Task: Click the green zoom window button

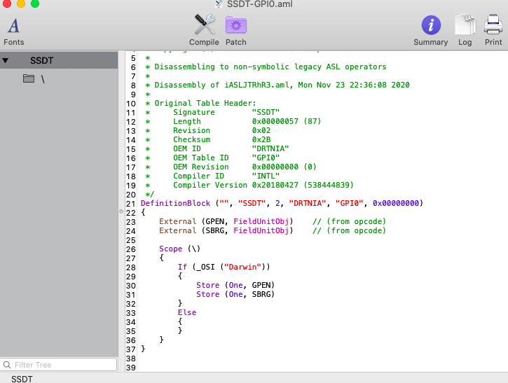Action: pos(35,4)
